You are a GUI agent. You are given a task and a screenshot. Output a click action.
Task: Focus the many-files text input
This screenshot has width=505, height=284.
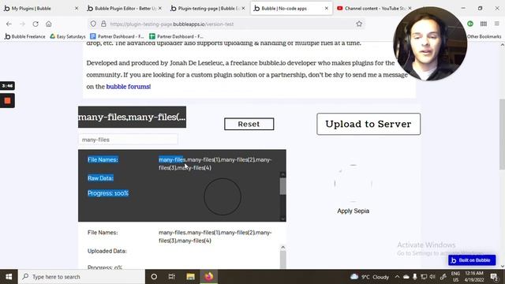click(128, 140)
